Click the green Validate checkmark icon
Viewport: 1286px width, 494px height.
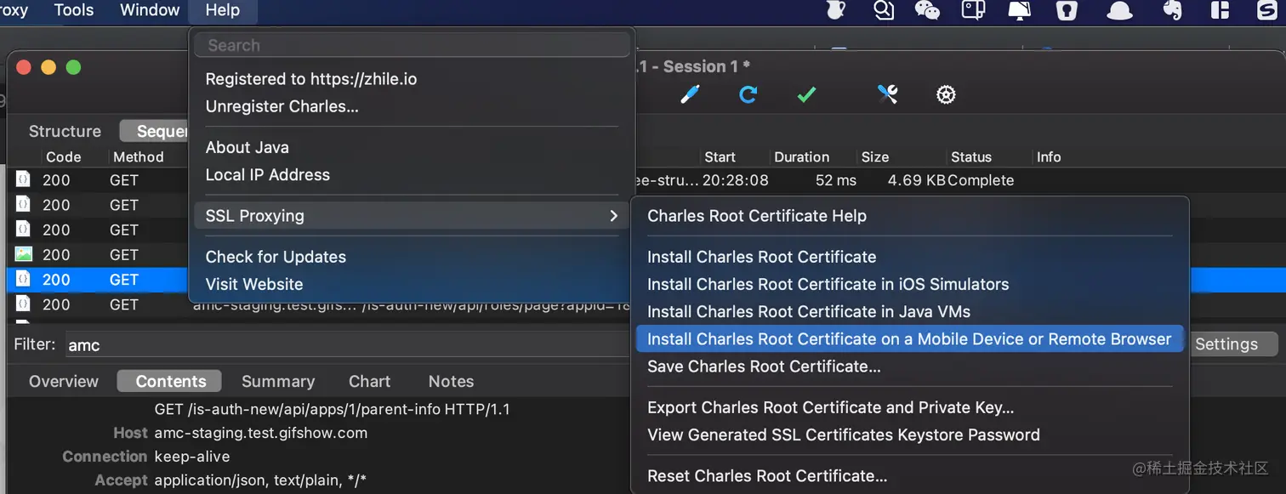pos(806,94)
